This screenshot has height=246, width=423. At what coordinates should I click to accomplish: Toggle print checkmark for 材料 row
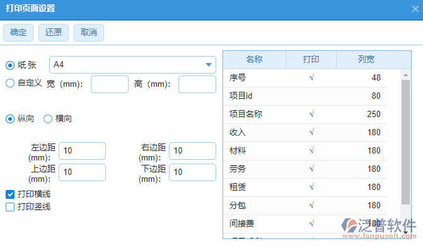click(311, 151)
